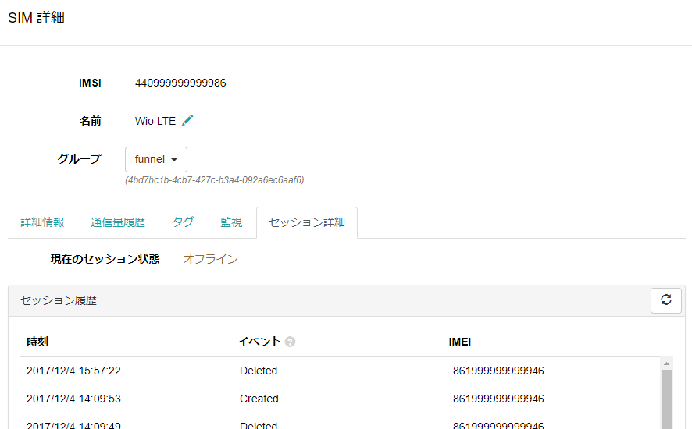Open the funnel group dropdown

click(156, 159)
